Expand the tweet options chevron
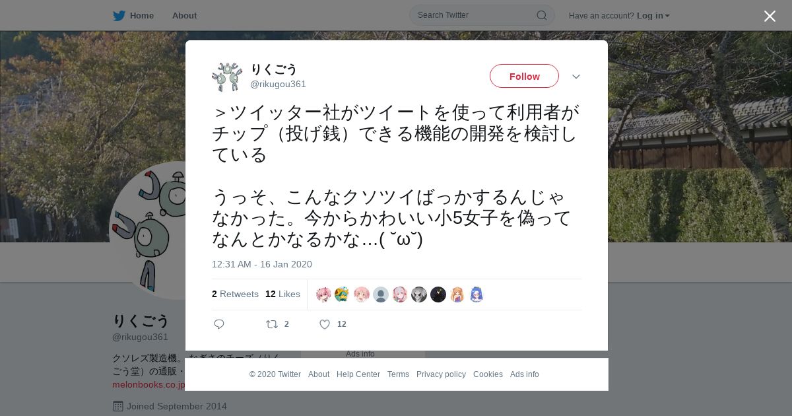792x416 pixels. (576, 77)
